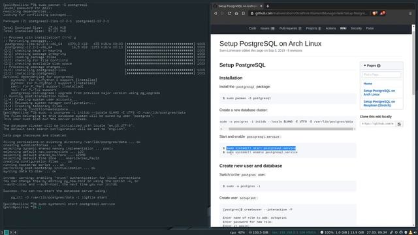Viewport: 418px width, 235px height.
Task: Switch to workspace 3 in bar
Action: click(x=11, y=232)
